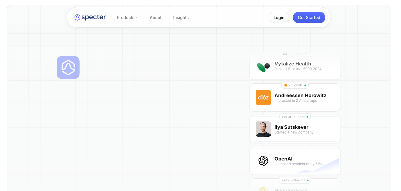The image size is (401, 191).
Task: Click "Ranked #1 in Inc. 5000 2024" text
Action: coord(298,69)
